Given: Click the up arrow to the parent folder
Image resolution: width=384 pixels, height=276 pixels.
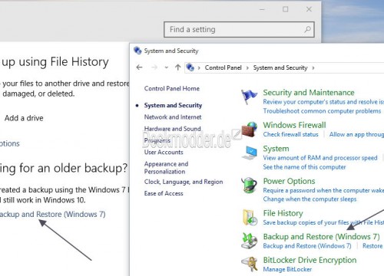Looking at the screenshot, I should click(x=177, y=67).
